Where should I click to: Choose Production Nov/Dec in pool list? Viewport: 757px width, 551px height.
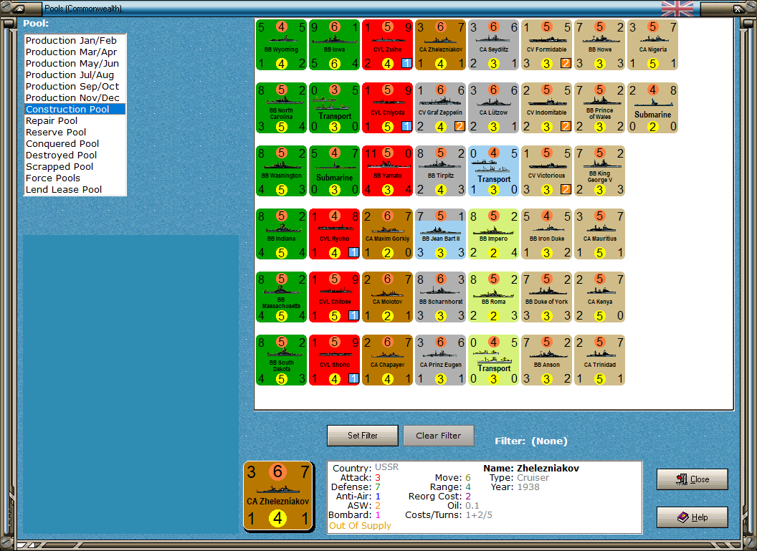coord(75,98)
